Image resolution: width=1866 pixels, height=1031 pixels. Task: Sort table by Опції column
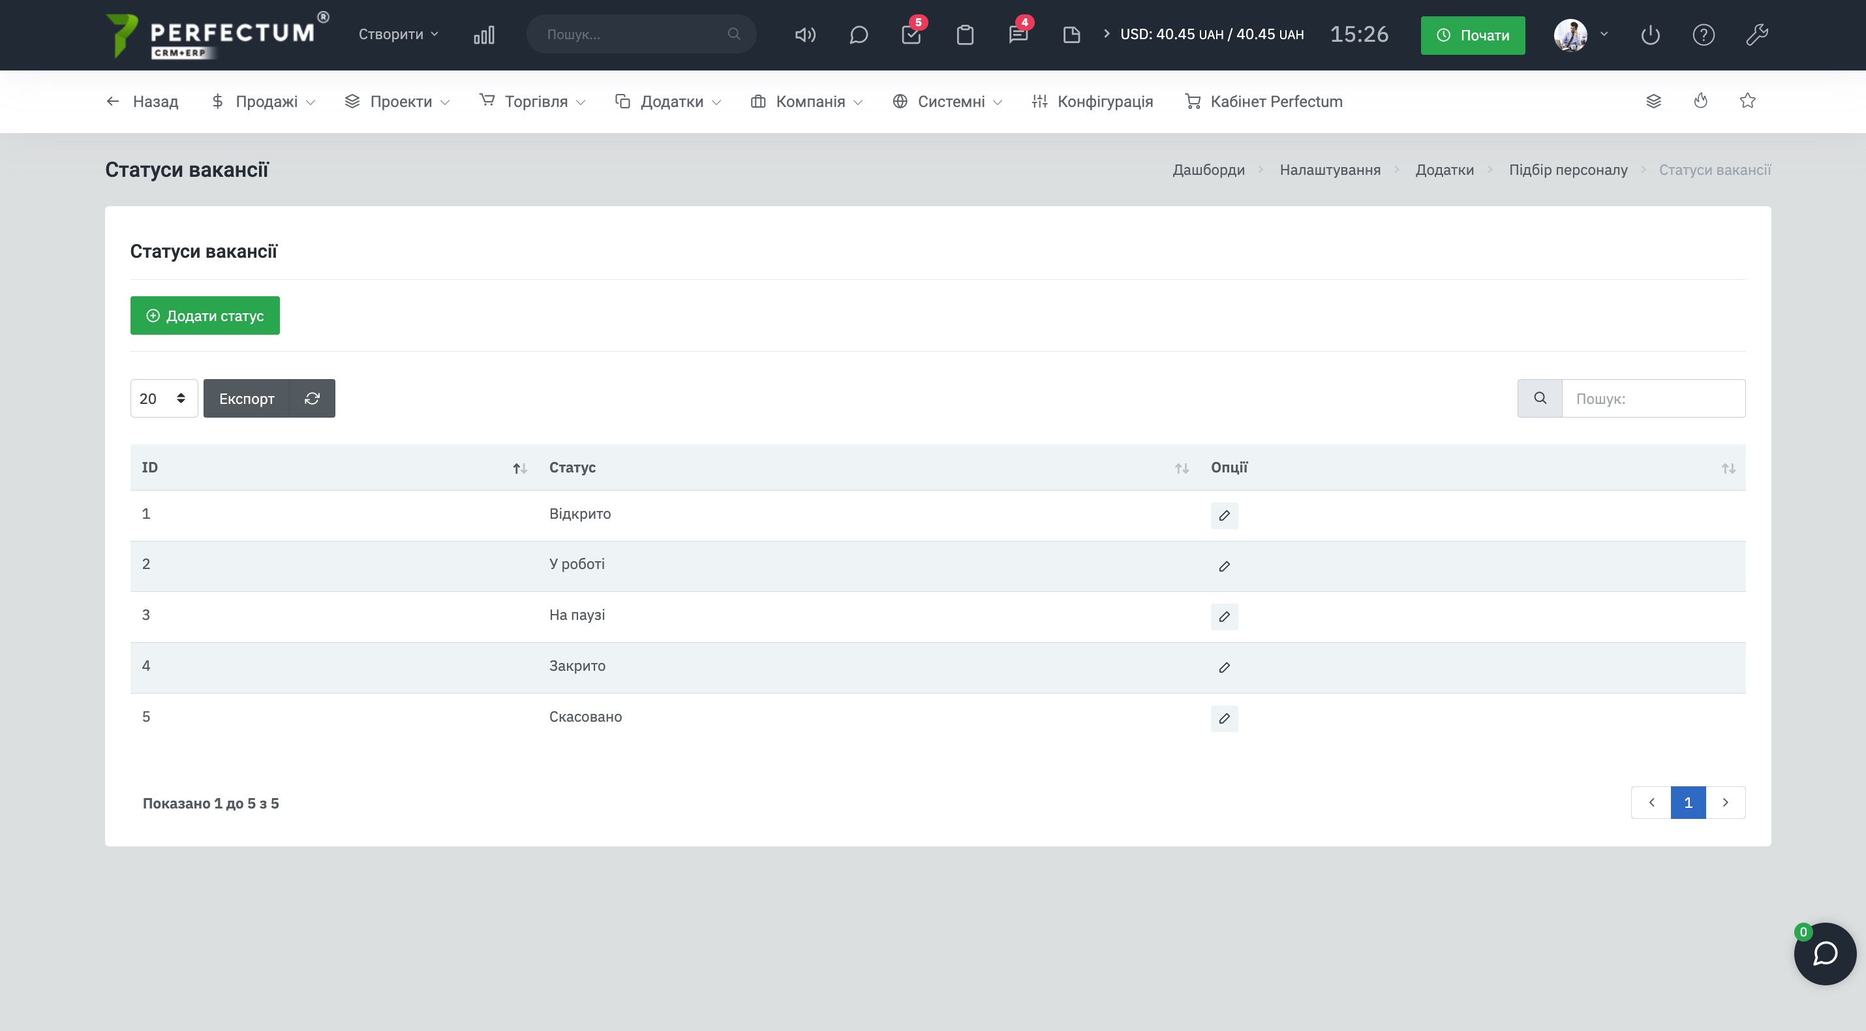point(1473,467)
